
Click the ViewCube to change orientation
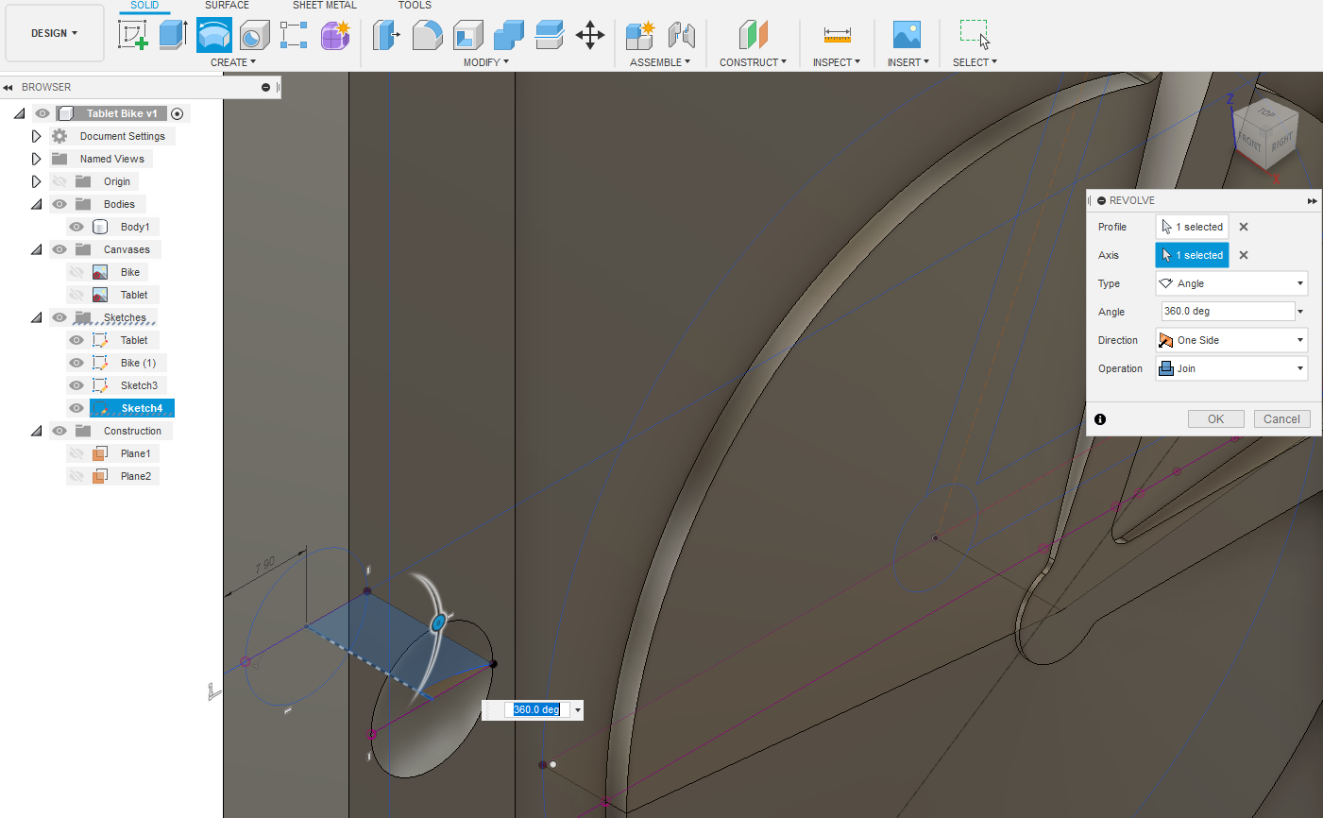pyautogui.click(x=1266, y=132)
